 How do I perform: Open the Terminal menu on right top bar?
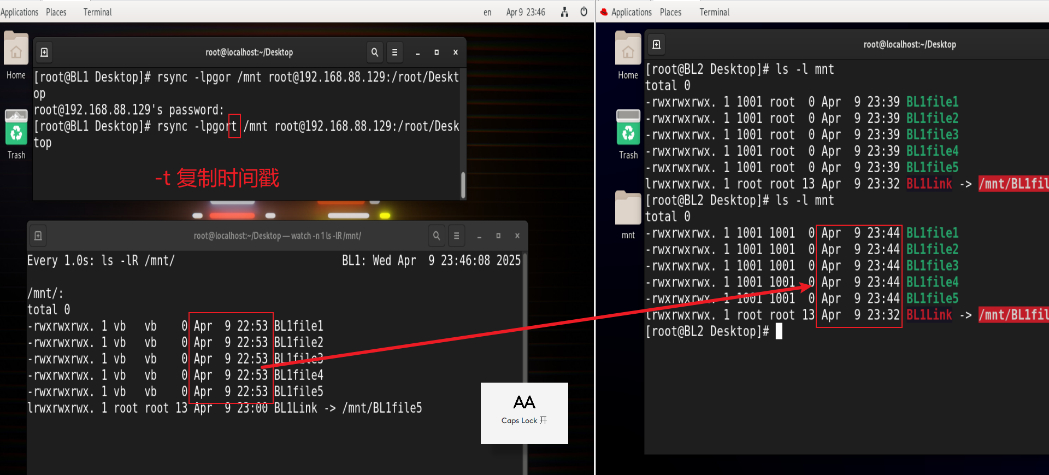pyautogui.click(x=714, y=12)
